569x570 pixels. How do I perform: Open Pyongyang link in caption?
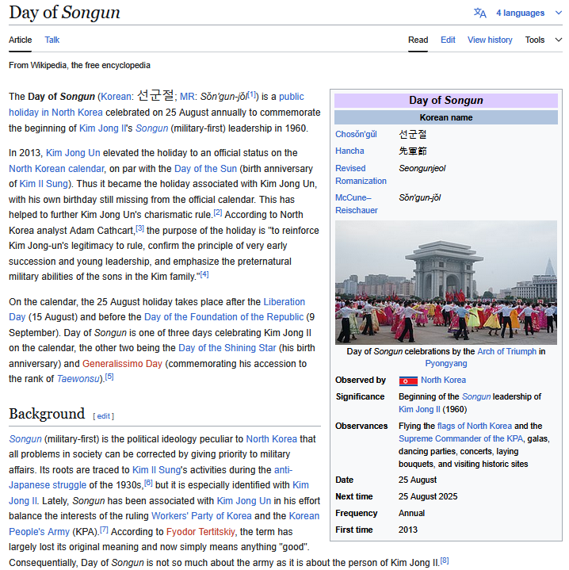(446, 364)
